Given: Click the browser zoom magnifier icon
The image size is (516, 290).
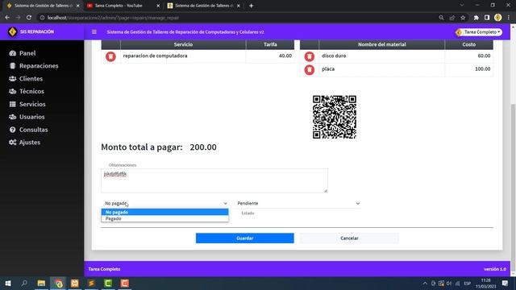Looking at the screenshot, I should click(441, 18).
